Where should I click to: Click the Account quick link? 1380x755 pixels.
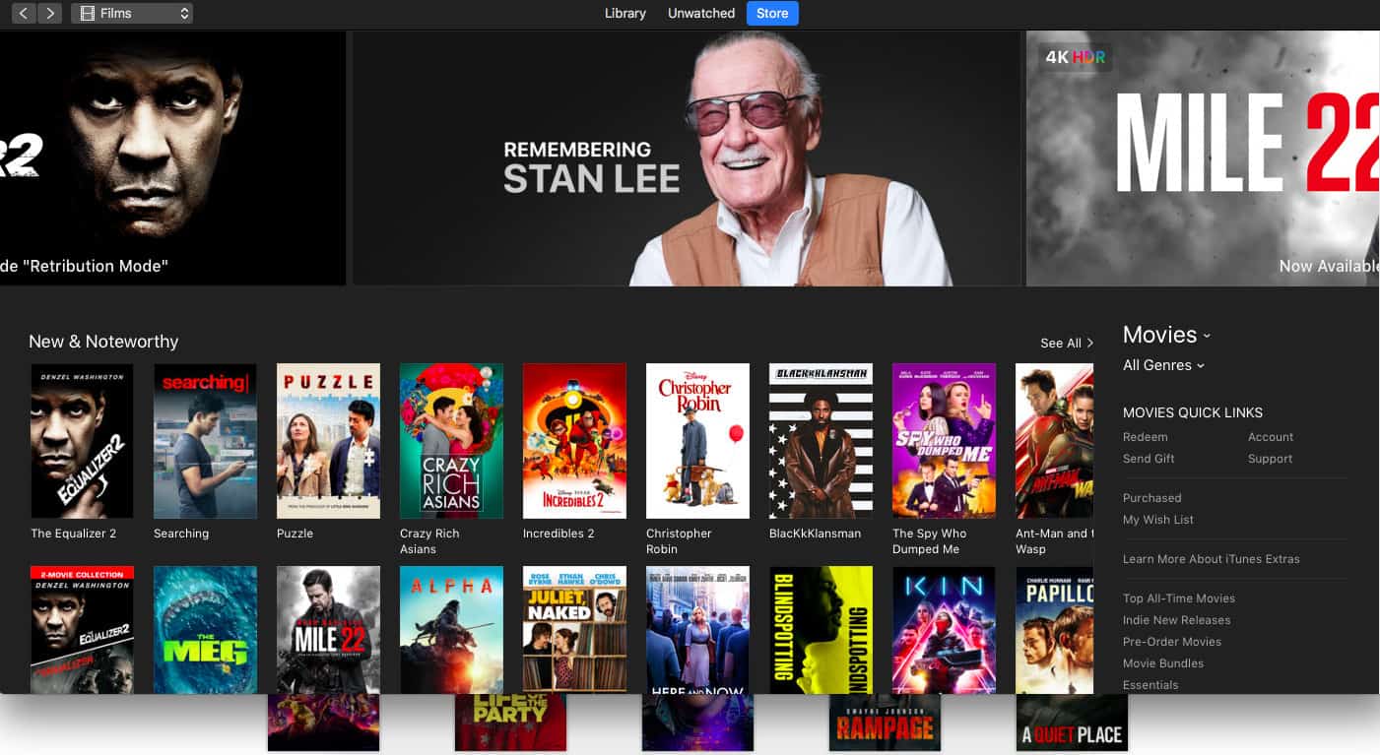pyautogui.click(x=1271, y=437)
